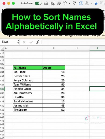Image resolution: width=105 pixels, height=139 pixels.
Task: Click cell with Ami Strawberry
Action: coord(28,93)
